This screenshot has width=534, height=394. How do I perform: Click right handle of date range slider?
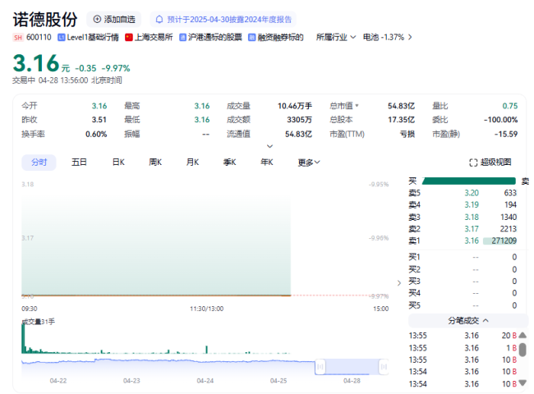click(384, 367)
